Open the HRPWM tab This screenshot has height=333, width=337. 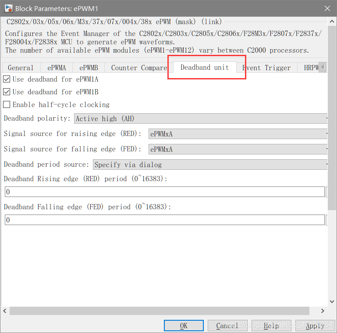click(309, 68)
